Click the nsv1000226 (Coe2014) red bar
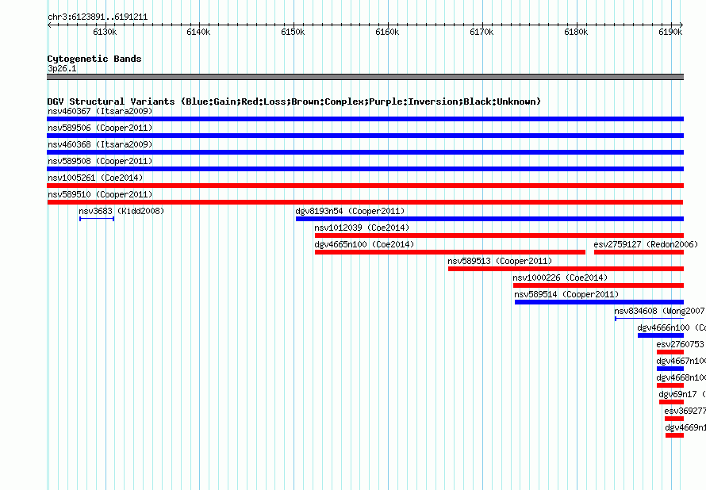The height and width of the screenshot is (490, 706). coord(598,285)
